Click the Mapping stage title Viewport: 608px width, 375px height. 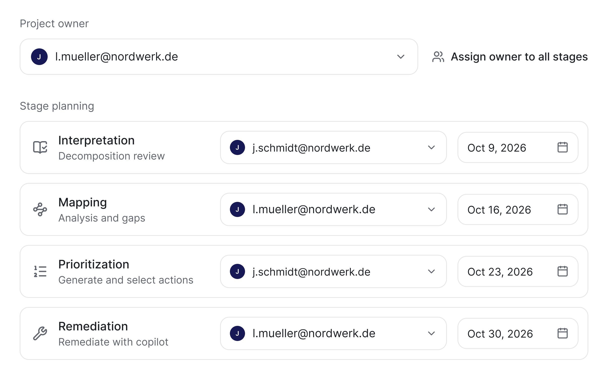tap(83, 203)
